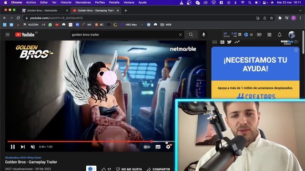Run search with magnifier button
The width and height of the screenshot is (305, 171).
[191, 35]
